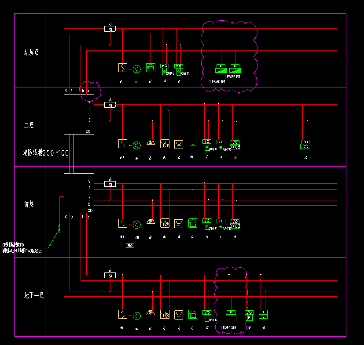Viewport: 364px width, 345px height.
Task: Select the small green square device on the 二层 row
Action: click(193, 142)
